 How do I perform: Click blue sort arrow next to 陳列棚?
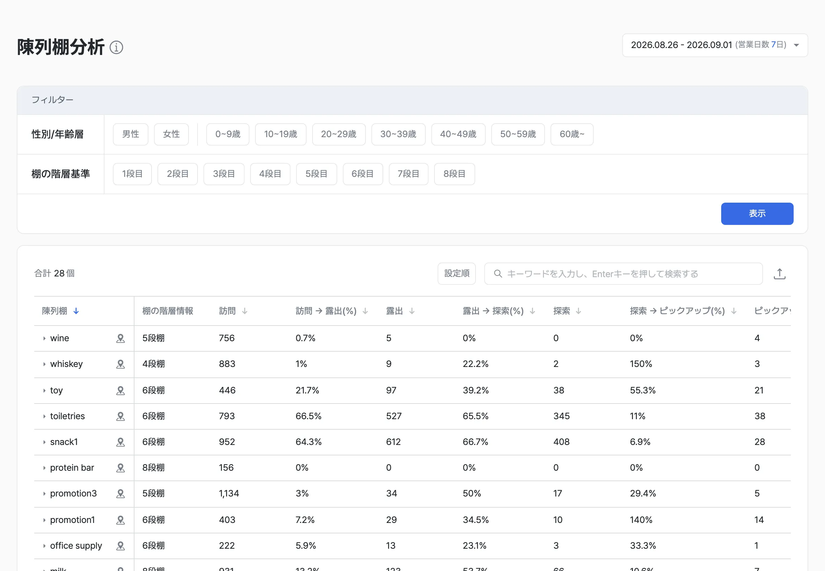tap(76, 311)
